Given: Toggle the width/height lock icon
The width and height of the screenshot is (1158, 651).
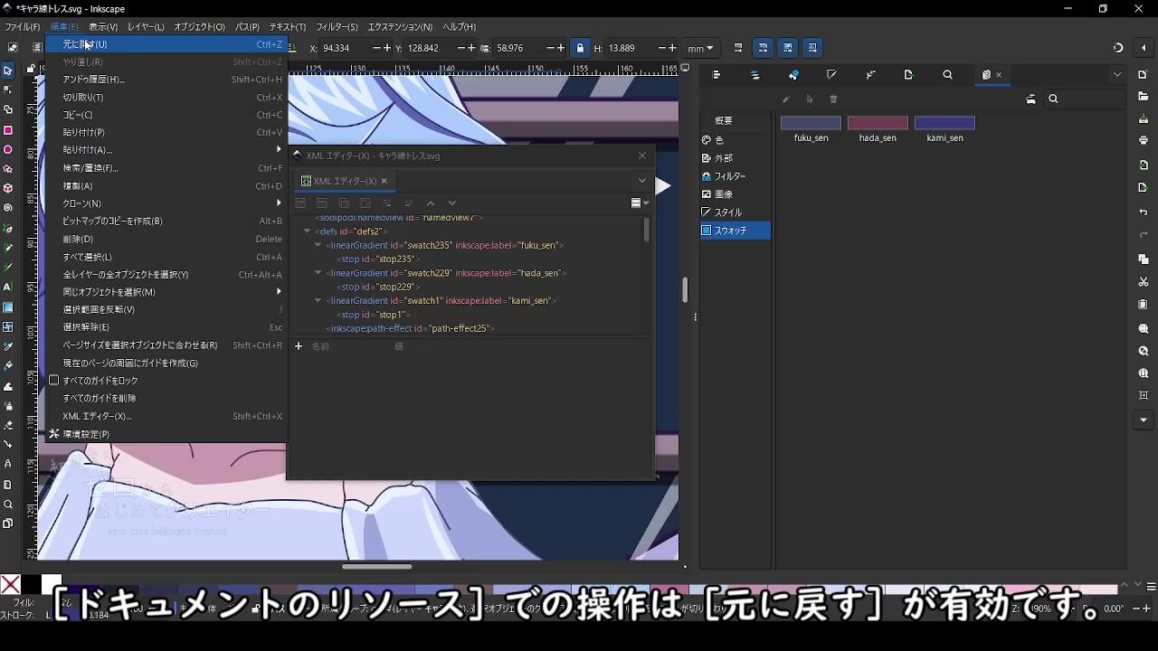Looking at the screenshot, I should (x=580, y=48).
